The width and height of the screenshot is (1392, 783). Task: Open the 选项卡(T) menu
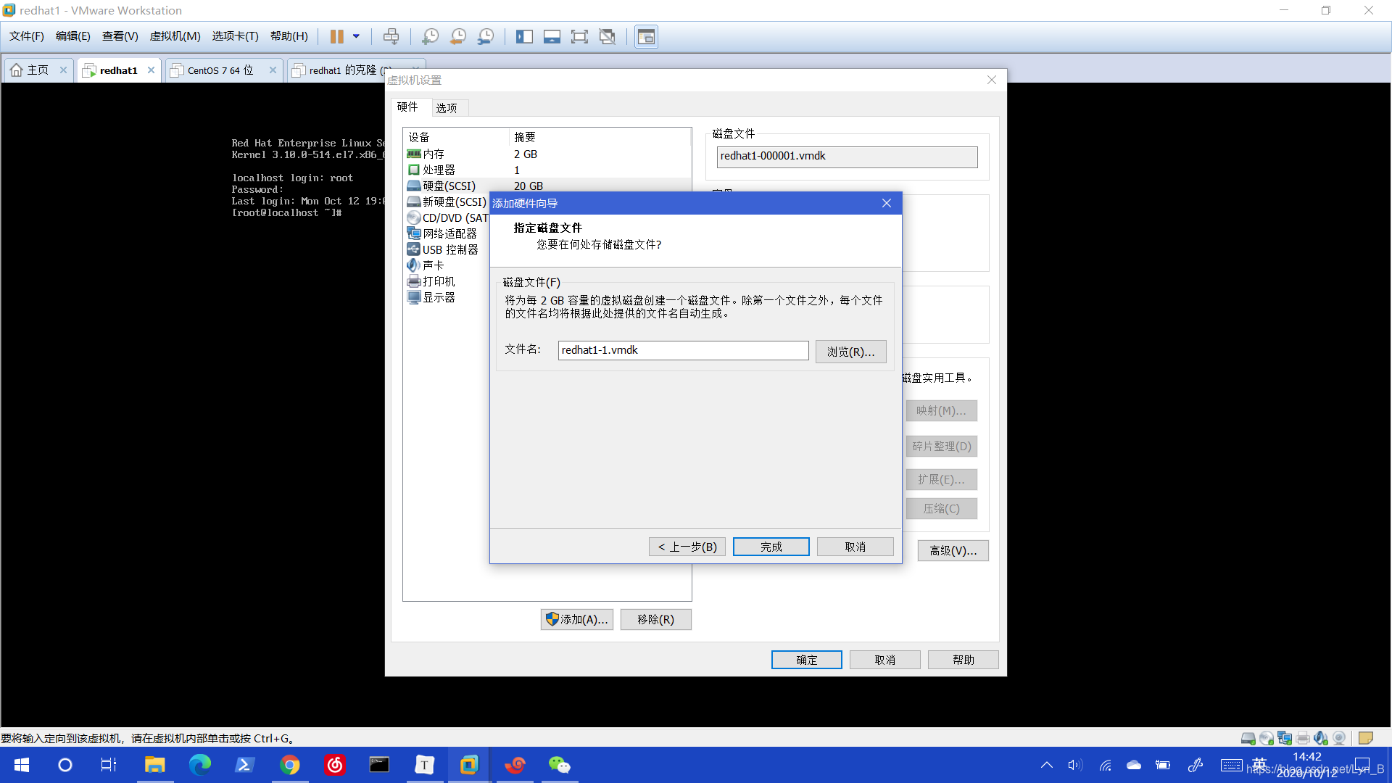click(235, 36)
